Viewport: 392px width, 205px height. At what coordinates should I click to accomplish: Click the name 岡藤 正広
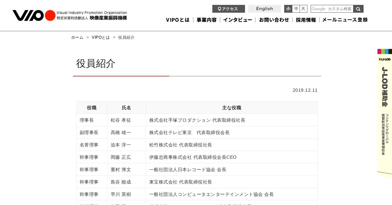121,157
